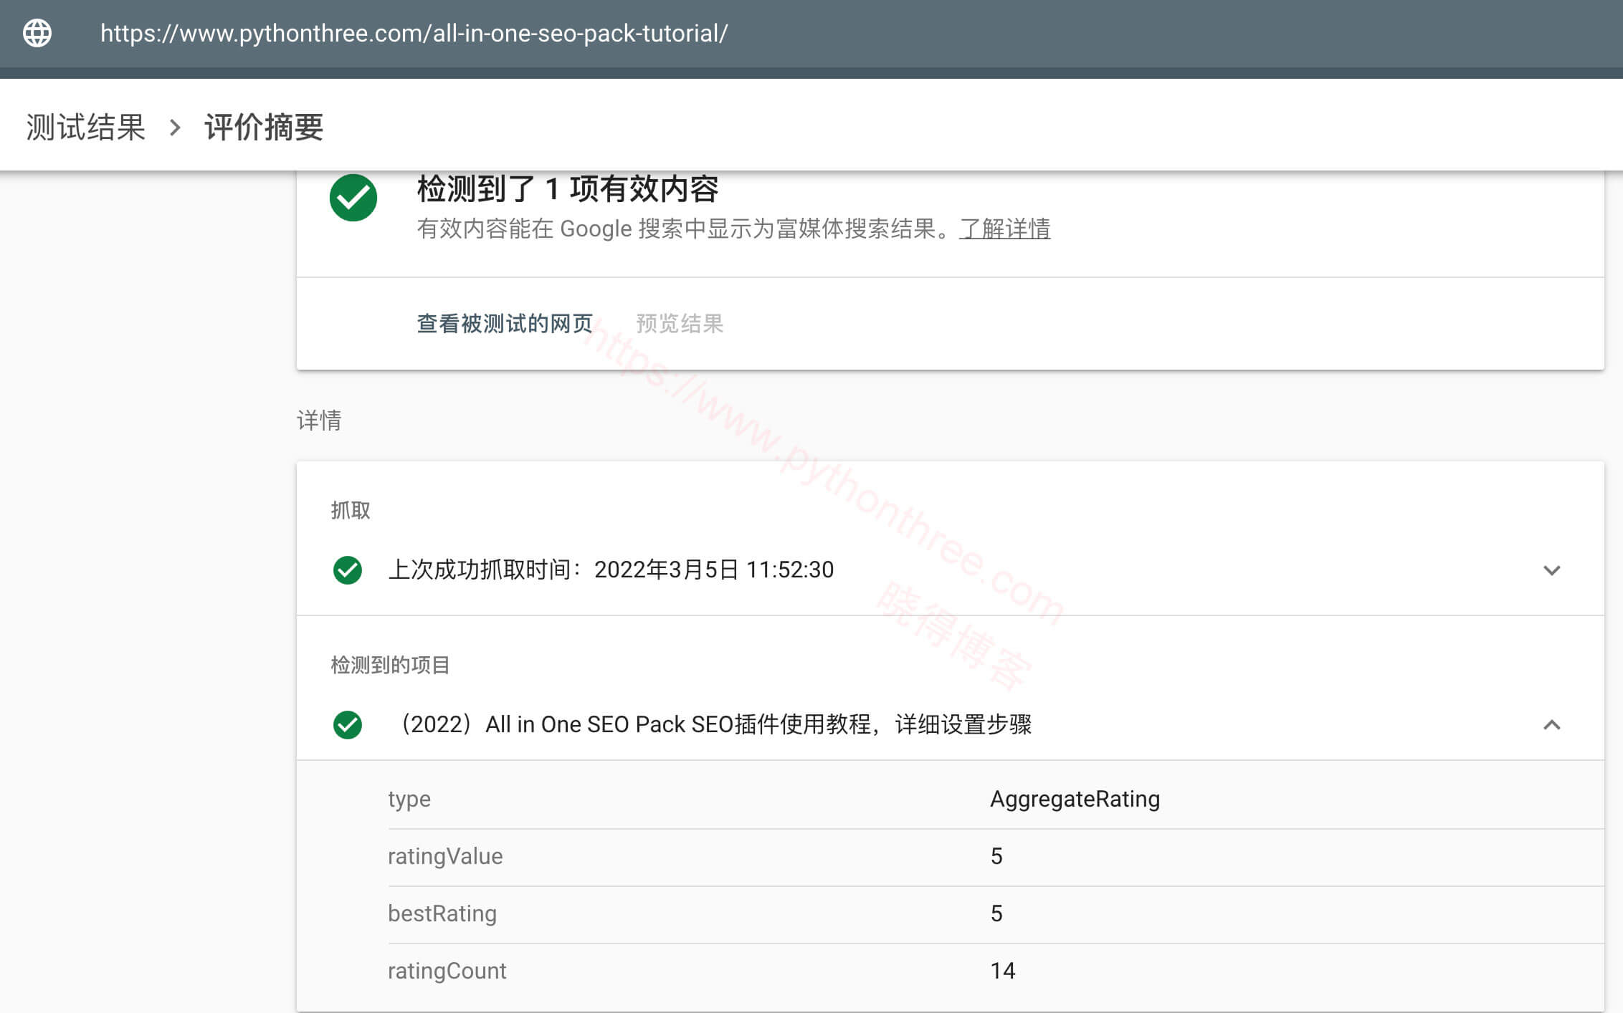Click the 抓取 section label
The image size is (1623, 1013).
click(351, 510)
